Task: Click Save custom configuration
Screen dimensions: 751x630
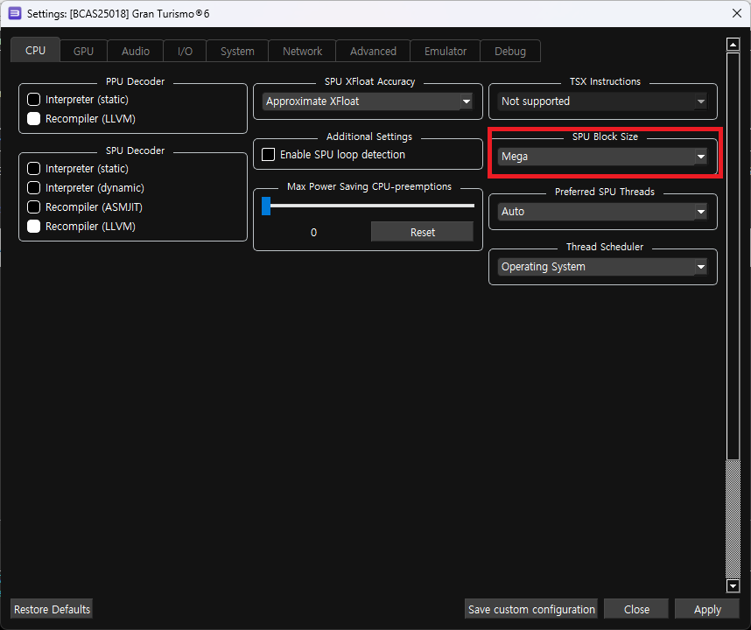Action: 531,609
